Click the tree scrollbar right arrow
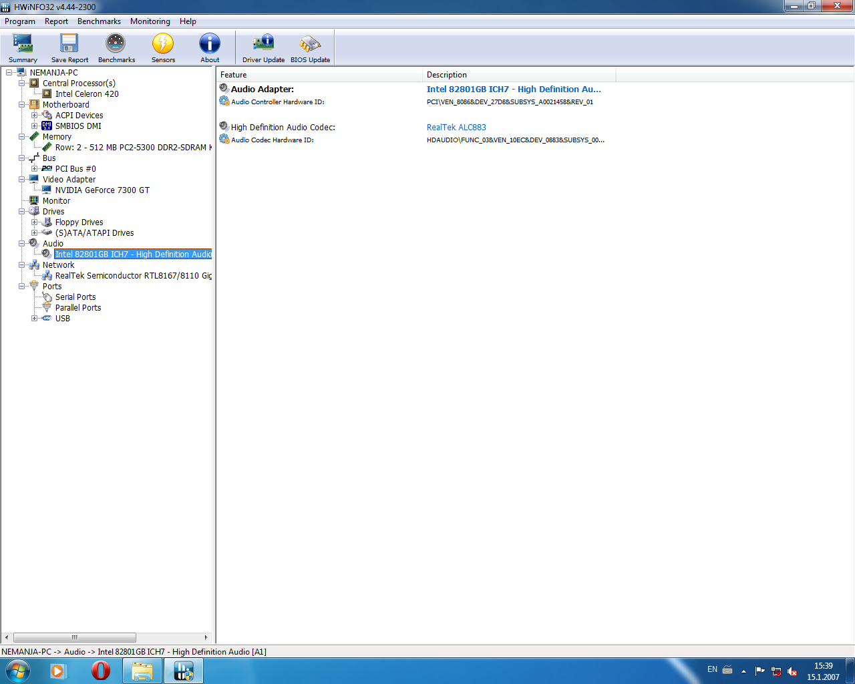 click(x=206, y=637)
